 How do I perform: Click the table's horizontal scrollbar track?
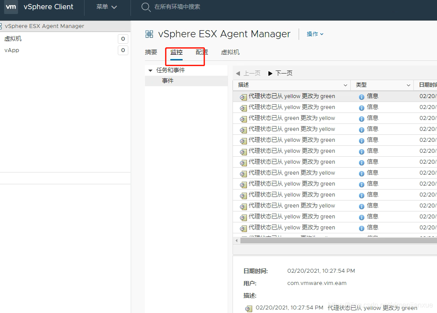coord(338,240)
